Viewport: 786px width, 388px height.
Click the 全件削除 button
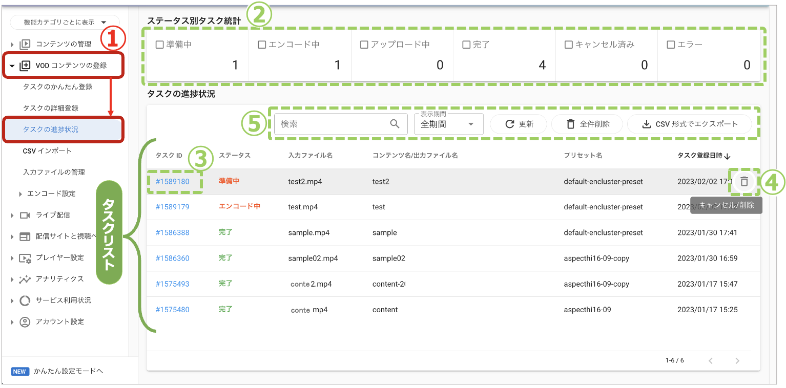pos(587,124)
